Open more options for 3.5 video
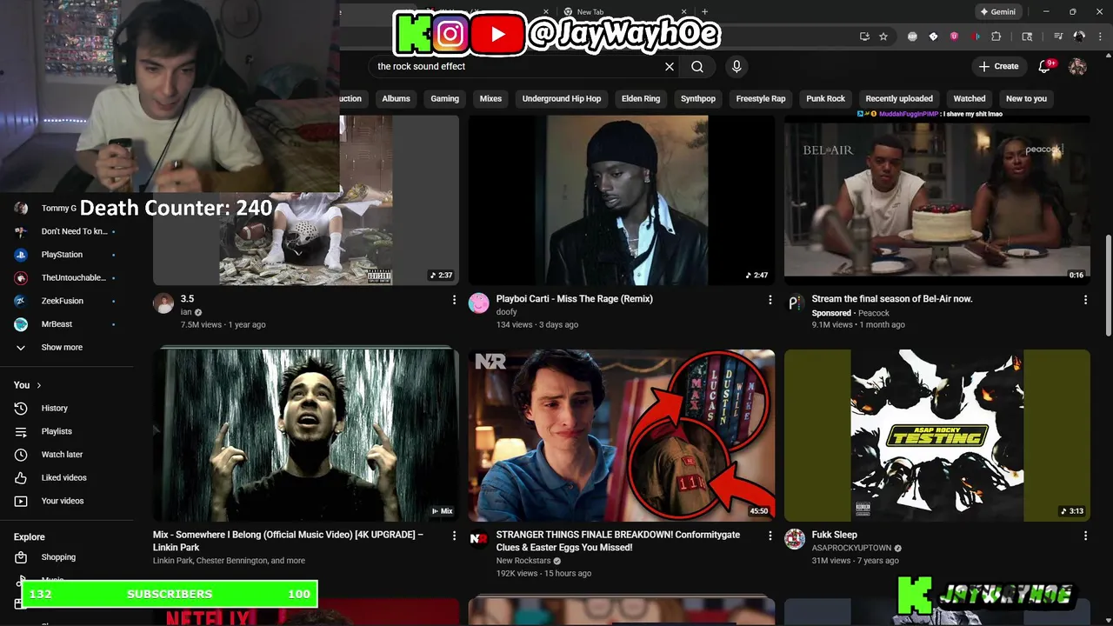The width and height of the screenshot is (1113, 626). tap(454, 300)
